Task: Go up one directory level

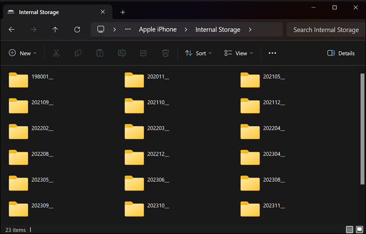Action: (x=55, y=30)
